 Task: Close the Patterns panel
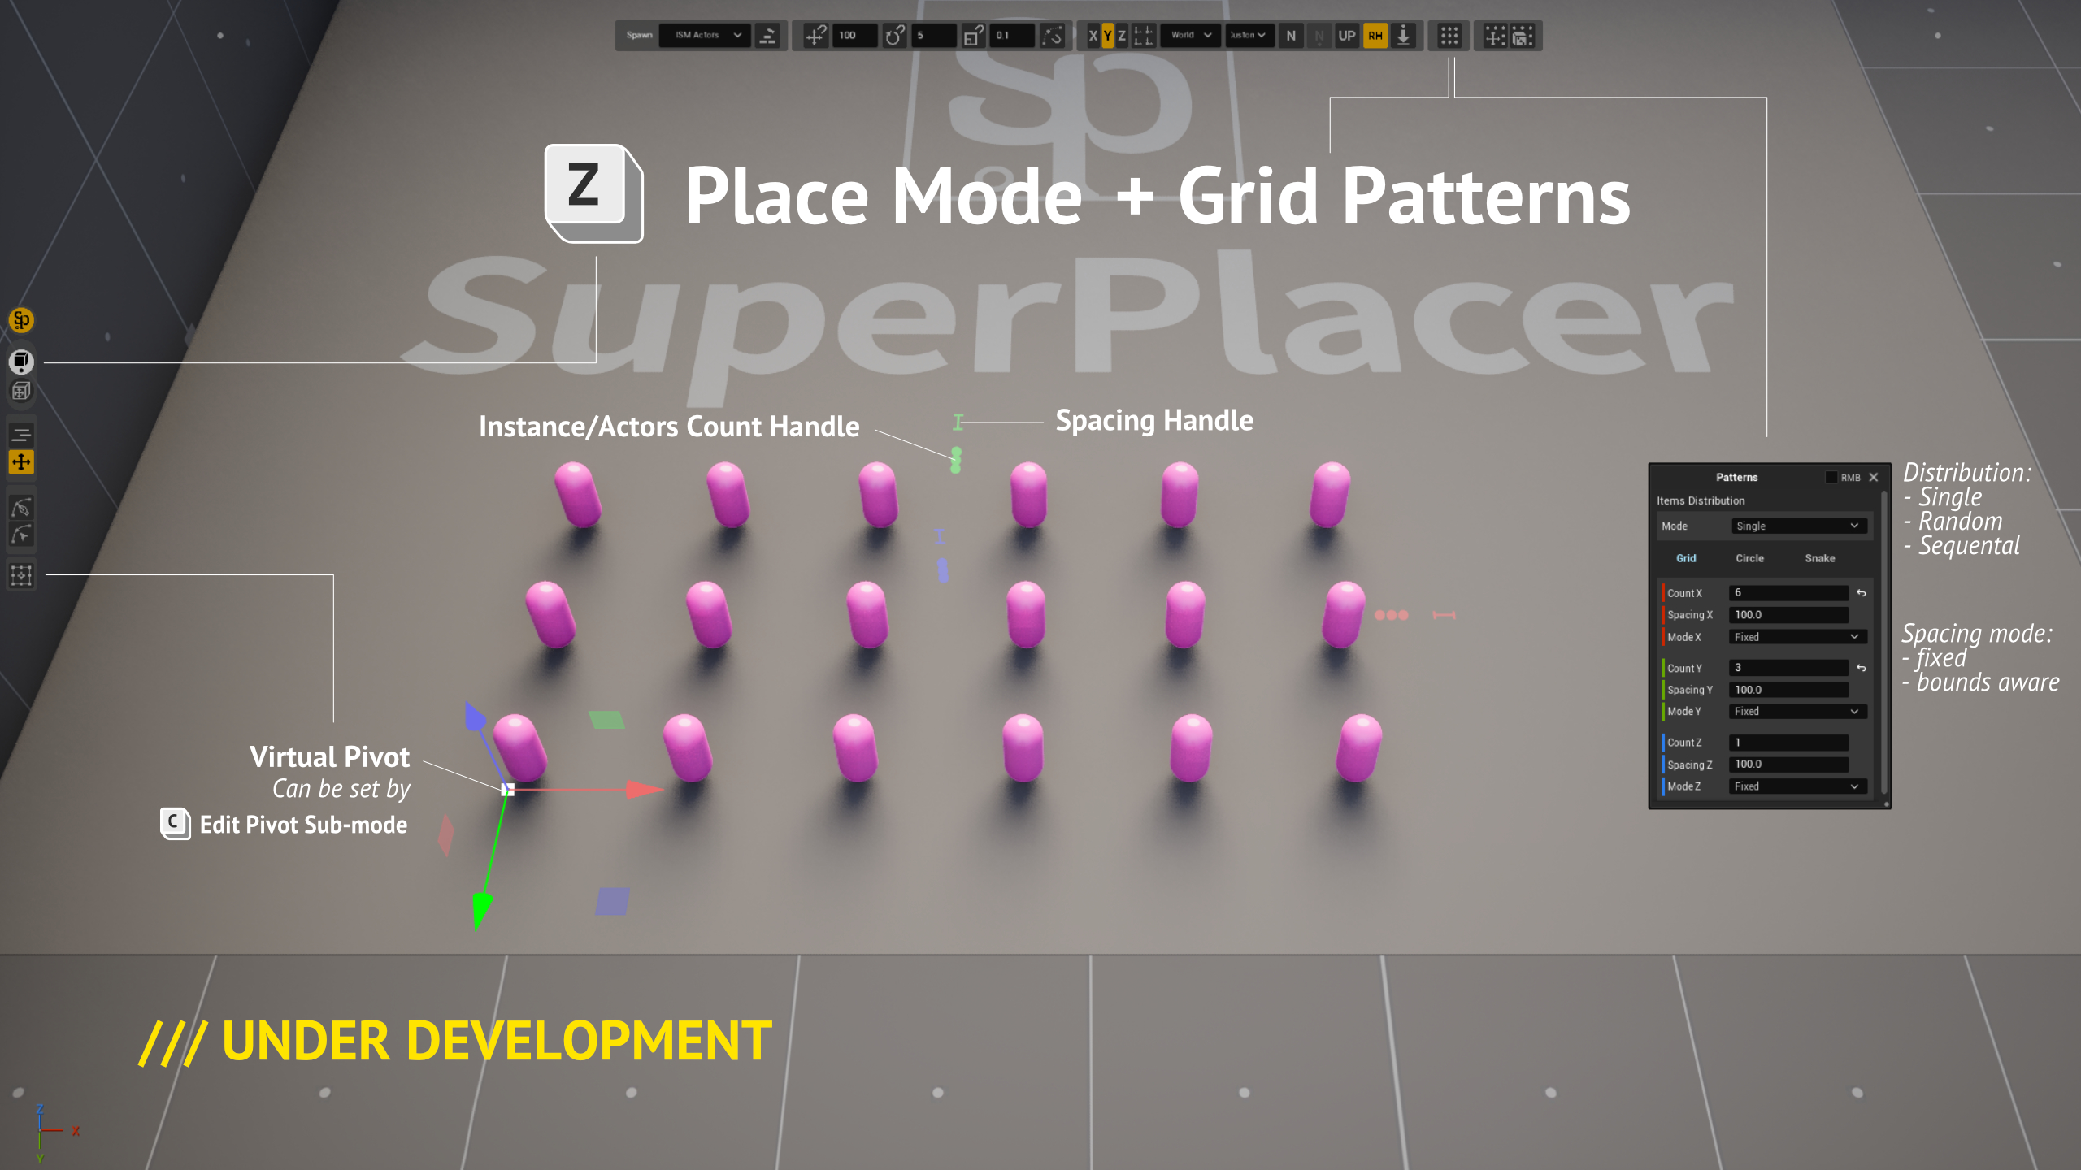click(1874, 477)
